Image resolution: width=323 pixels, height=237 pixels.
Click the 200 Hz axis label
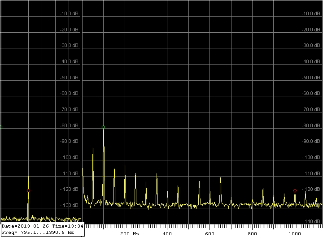pos(130,234)
